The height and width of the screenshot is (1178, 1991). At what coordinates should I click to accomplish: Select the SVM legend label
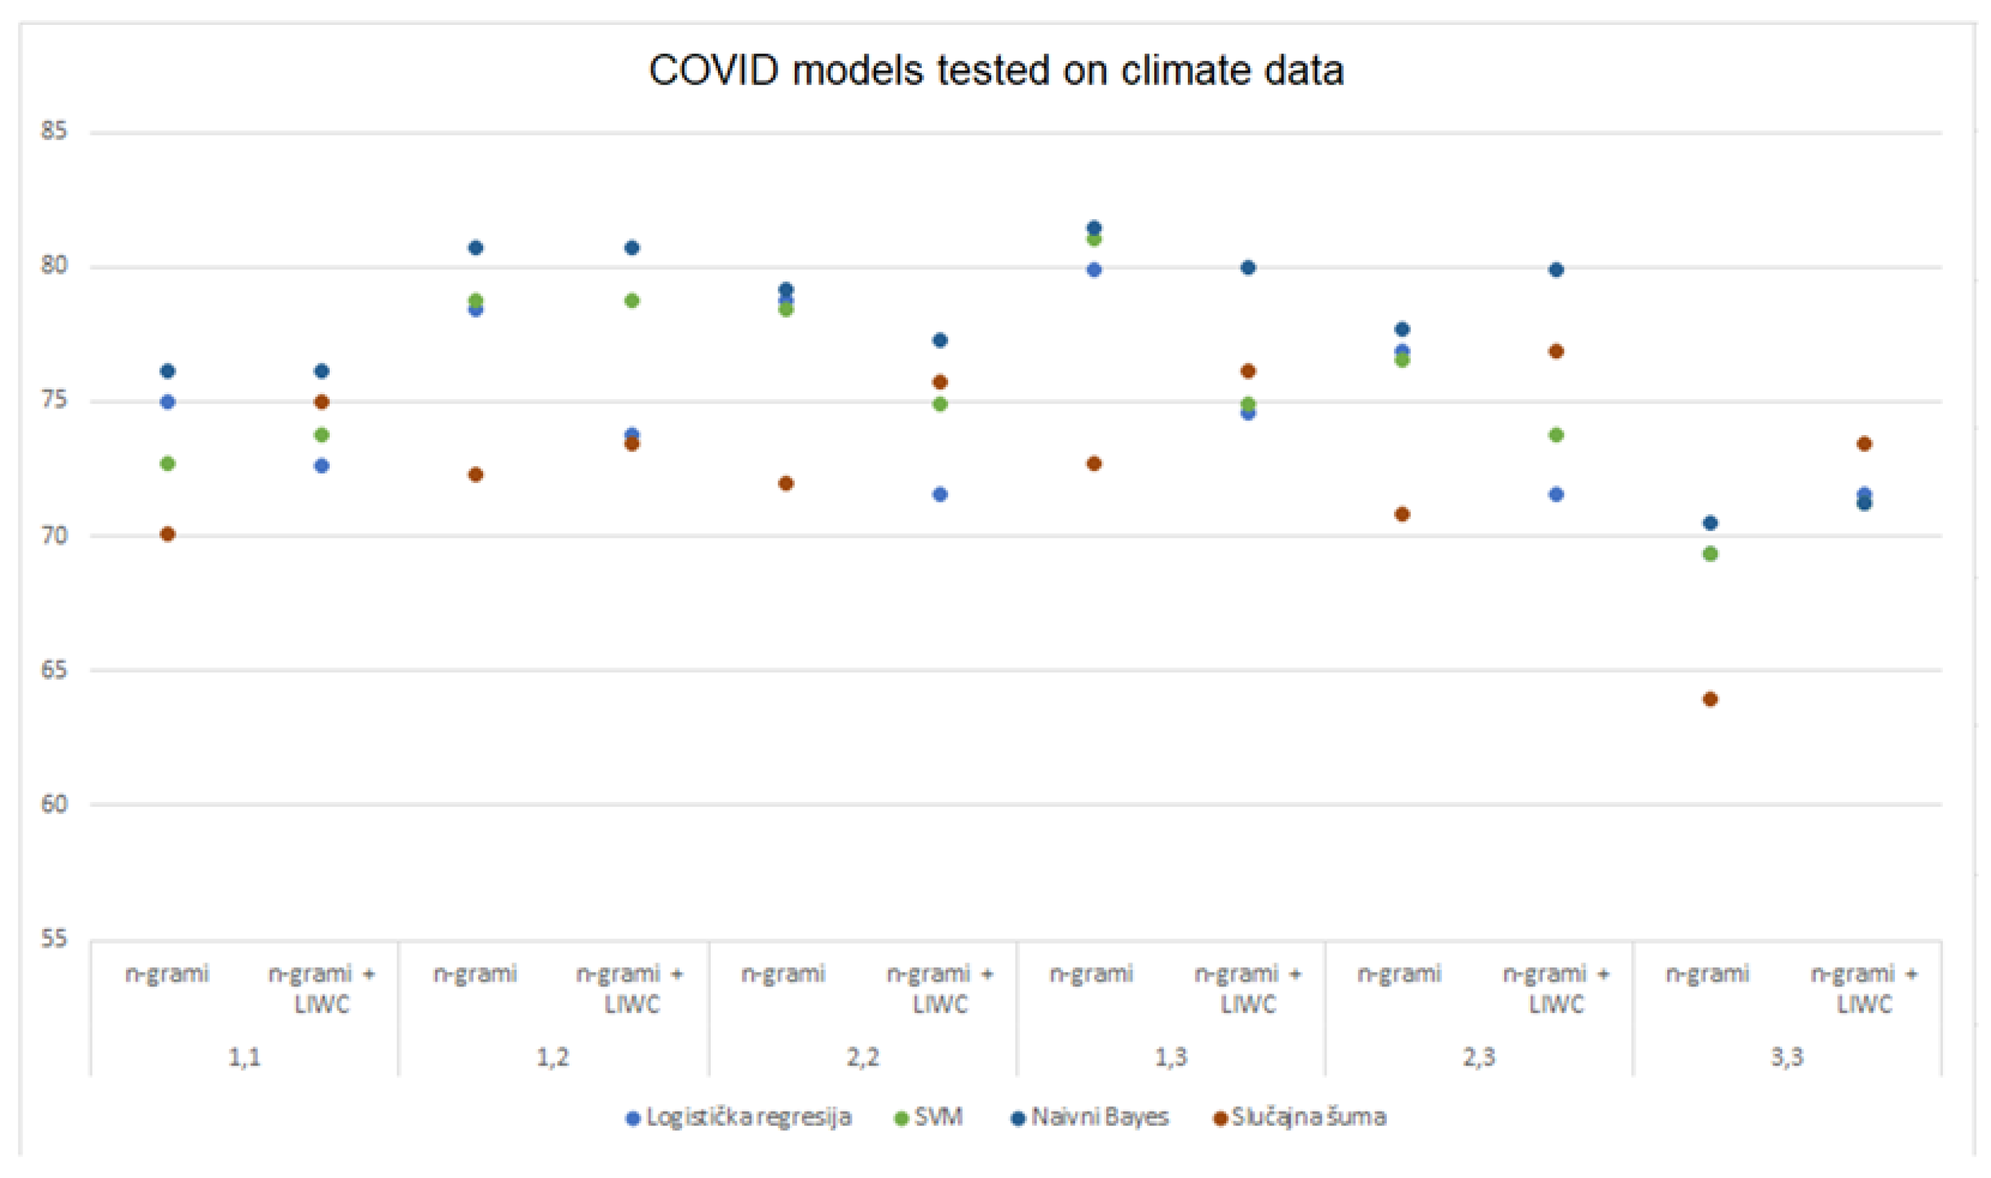938,1118
